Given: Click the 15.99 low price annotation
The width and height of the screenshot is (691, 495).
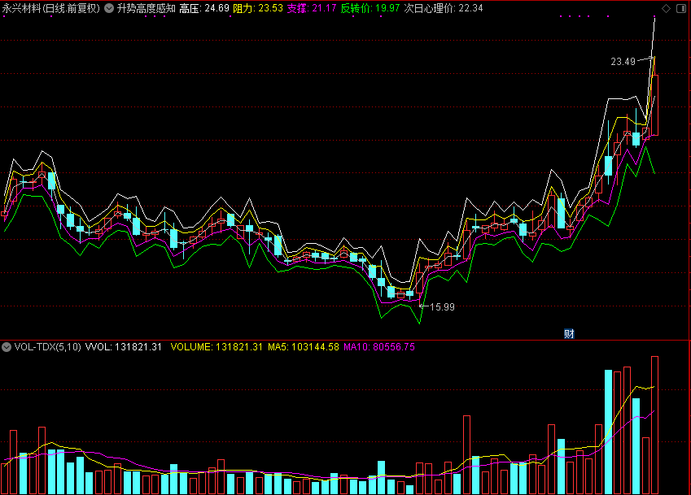Looking at the screenshot, I should coord(442,307).
